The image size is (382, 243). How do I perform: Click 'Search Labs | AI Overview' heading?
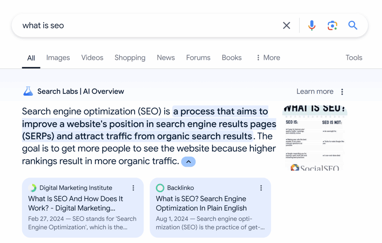[81, 91]
